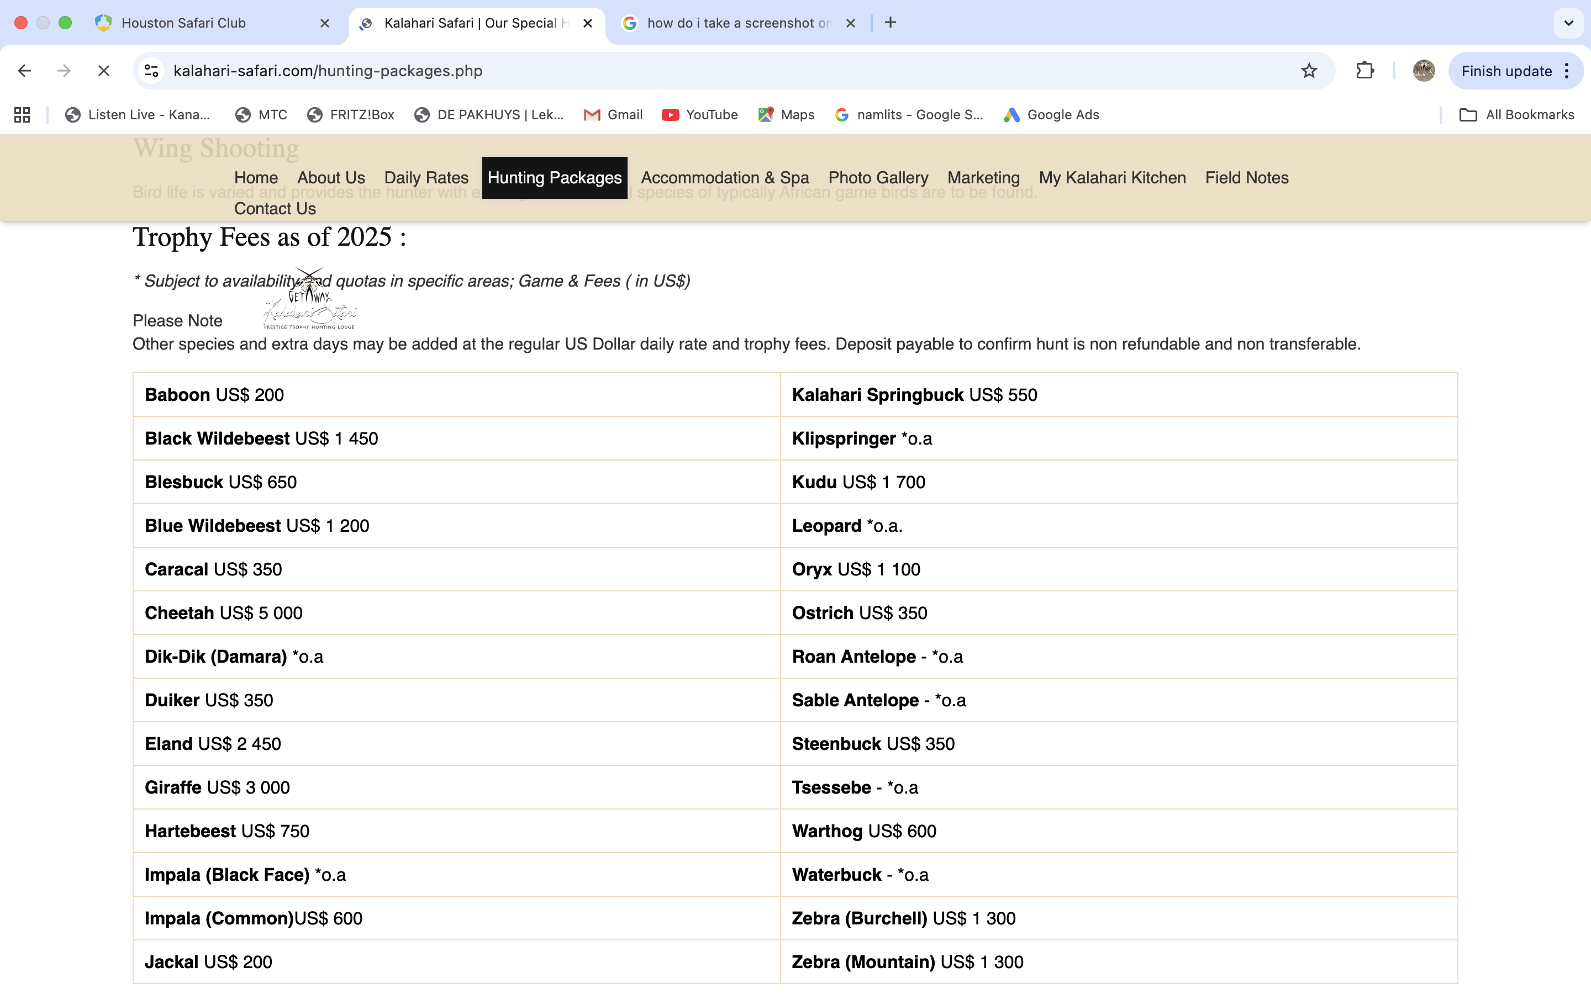Bookmark this page with the star icon

point(1309,71)
